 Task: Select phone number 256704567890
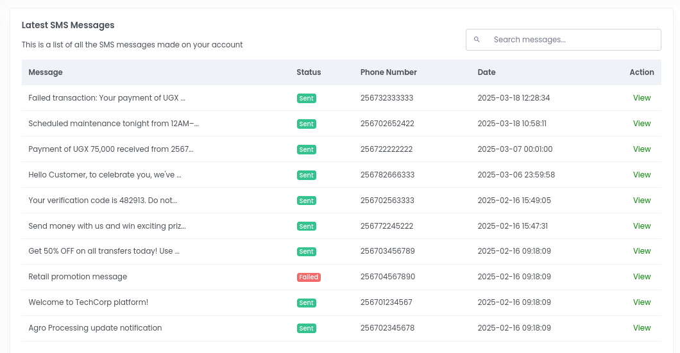[387, 276]
